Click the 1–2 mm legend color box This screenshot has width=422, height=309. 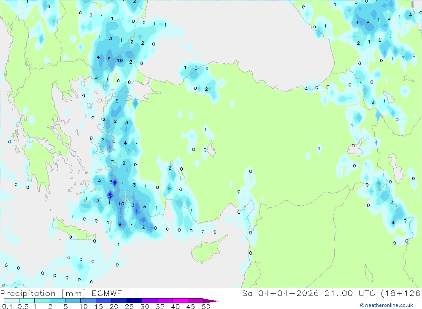click(x=42, y=301)
